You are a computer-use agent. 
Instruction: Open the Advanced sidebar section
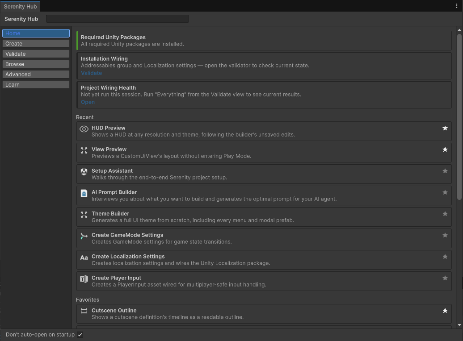36,75
